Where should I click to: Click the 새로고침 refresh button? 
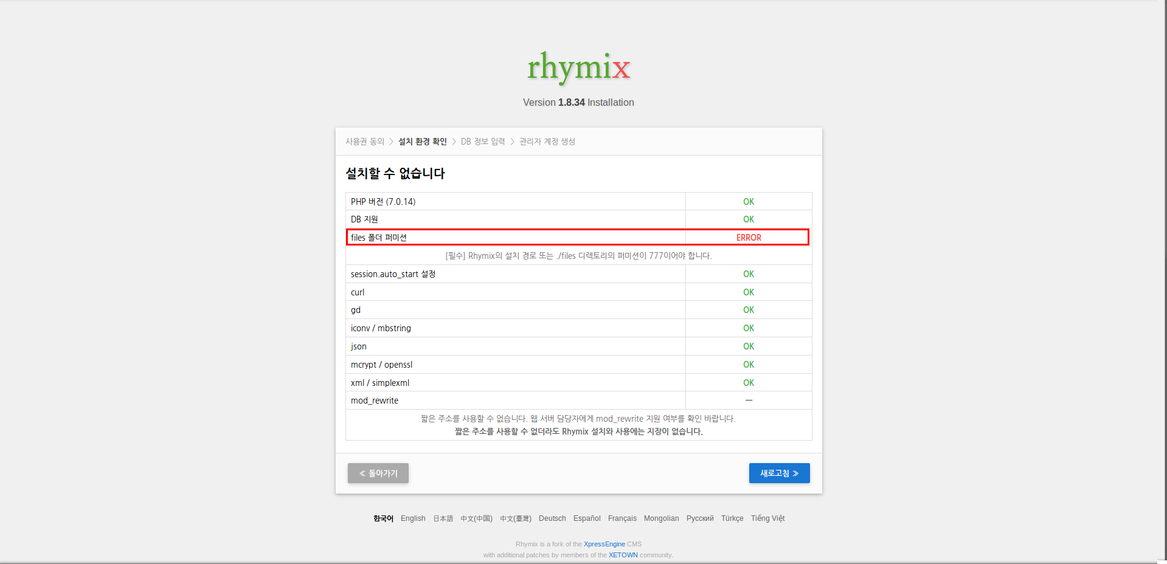coord(779,473)
